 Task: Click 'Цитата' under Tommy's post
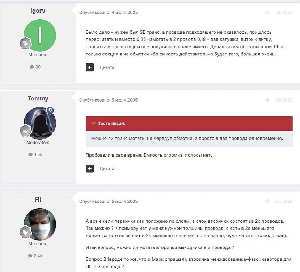(x=107, y=169)
